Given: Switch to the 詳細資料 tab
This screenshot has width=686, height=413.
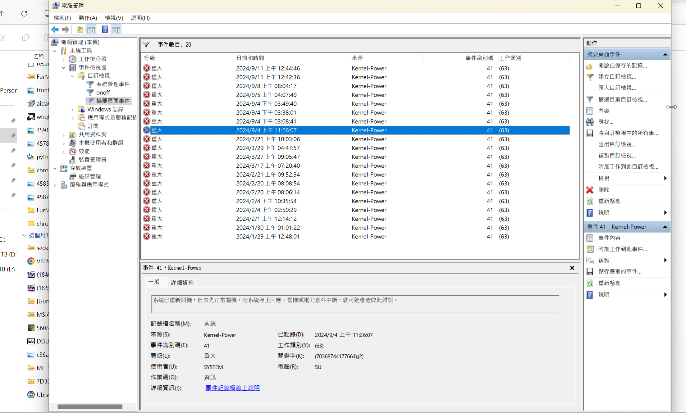Looking at the screenshot, I should 182,283.
